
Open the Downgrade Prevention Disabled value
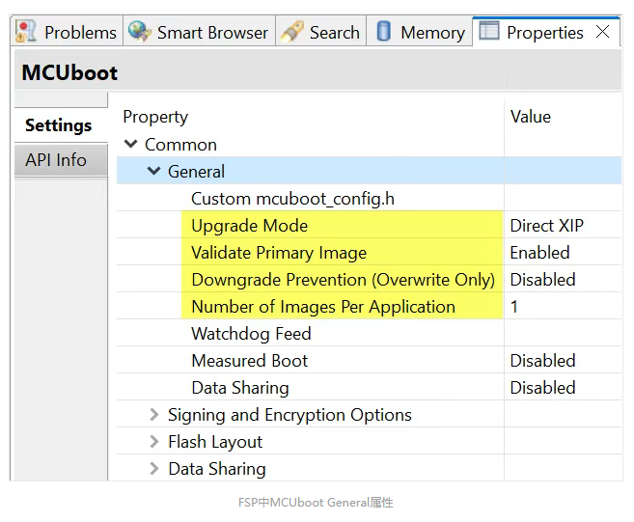(x=563, y=280)
